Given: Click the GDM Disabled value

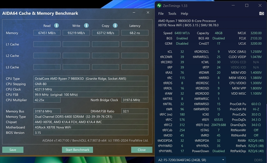Looking at the screenshot, I should click(182, 44).
